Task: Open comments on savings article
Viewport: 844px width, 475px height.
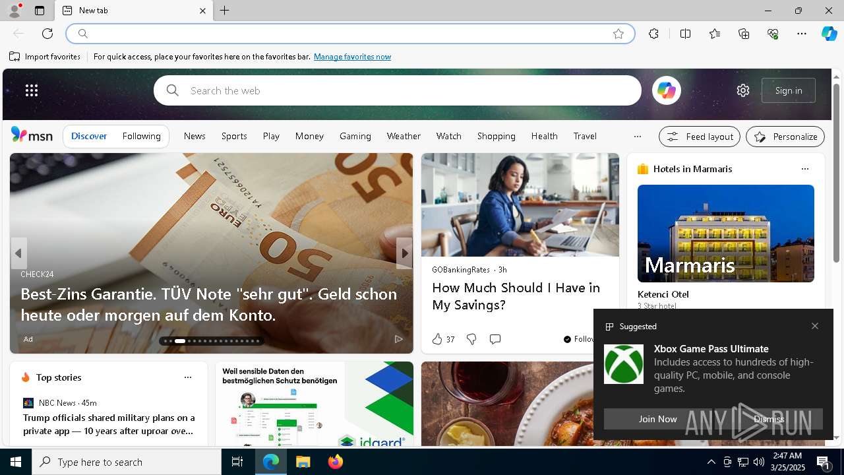Action: [x=495, y=339]
